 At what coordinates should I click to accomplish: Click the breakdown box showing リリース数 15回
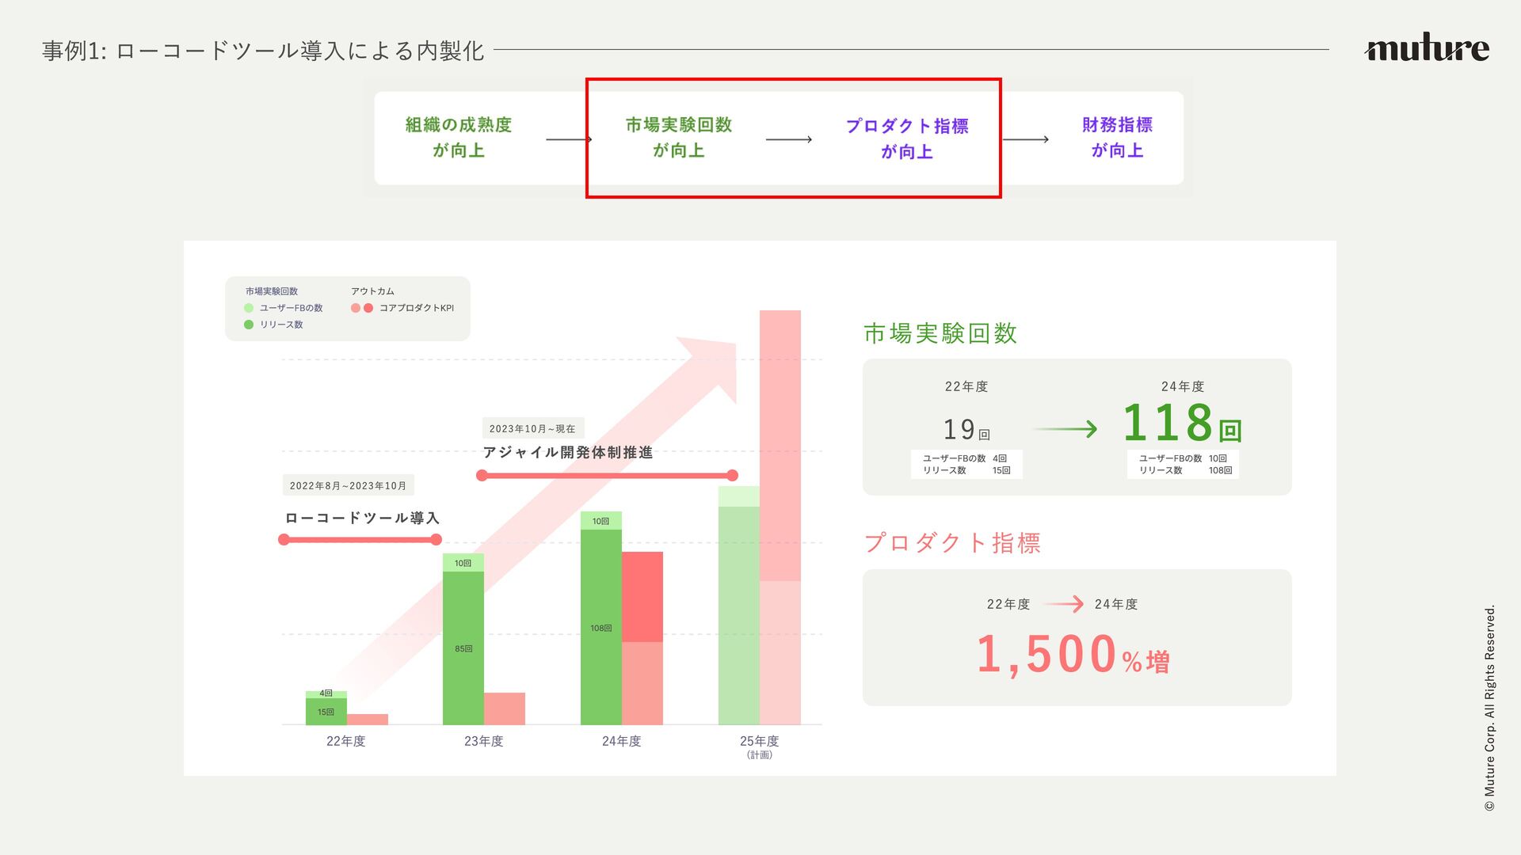[966, 464]
